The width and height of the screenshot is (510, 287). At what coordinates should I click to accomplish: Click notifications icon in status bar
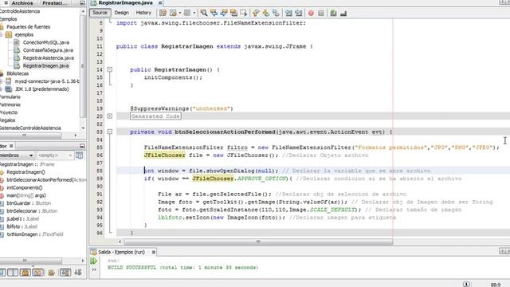(x=466, y=284)
